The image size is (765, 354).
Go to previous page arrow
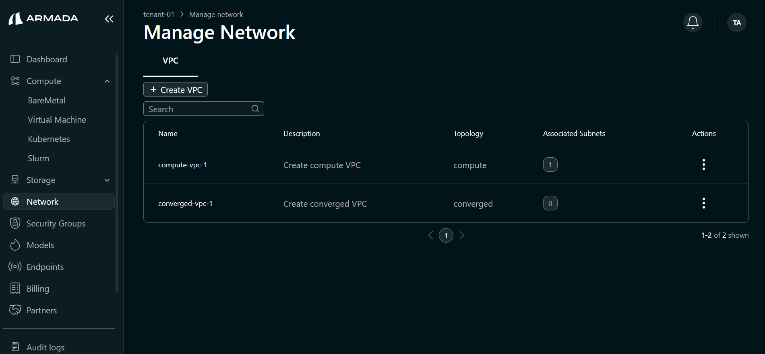pyautogui.click(x=430, y=235)
